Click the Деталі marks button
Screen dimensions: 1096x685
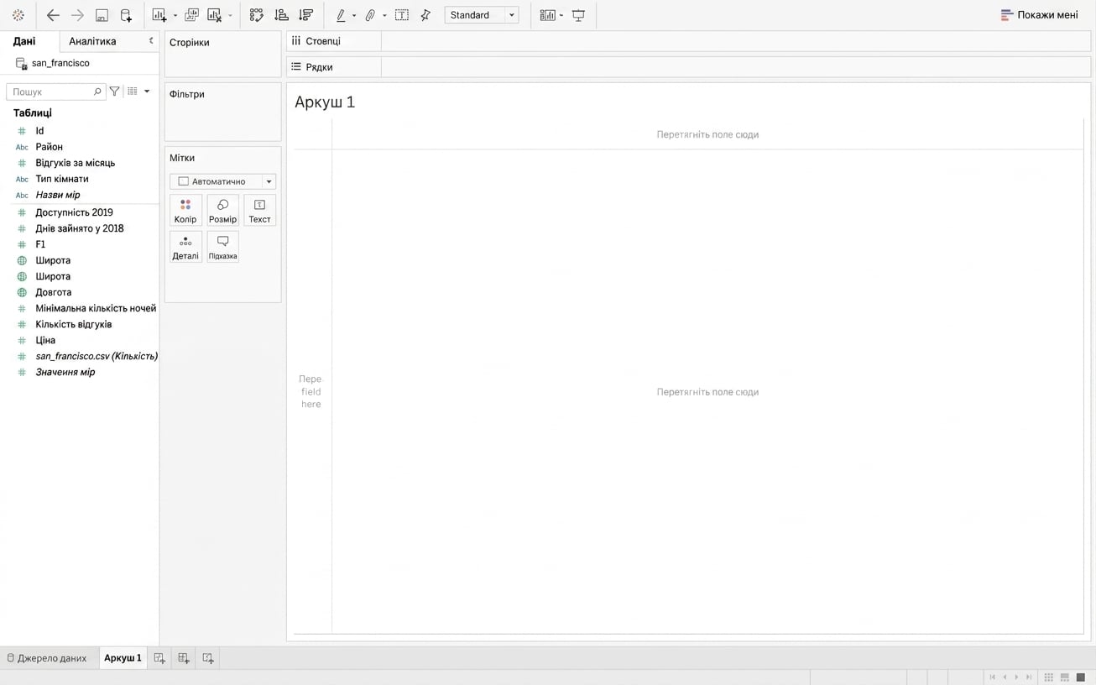(185, 248)
